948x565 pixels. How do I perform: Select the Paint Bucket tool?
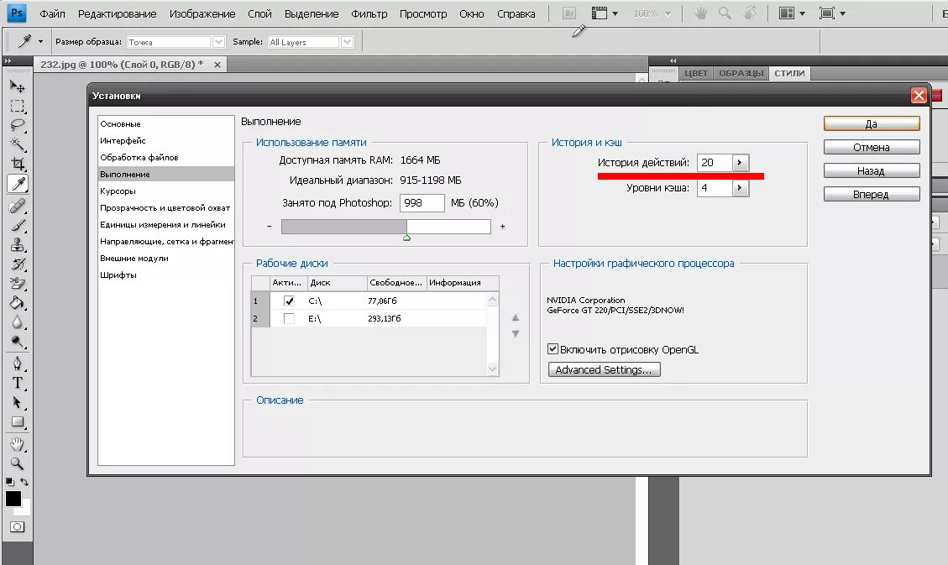[x=17, y=303]
